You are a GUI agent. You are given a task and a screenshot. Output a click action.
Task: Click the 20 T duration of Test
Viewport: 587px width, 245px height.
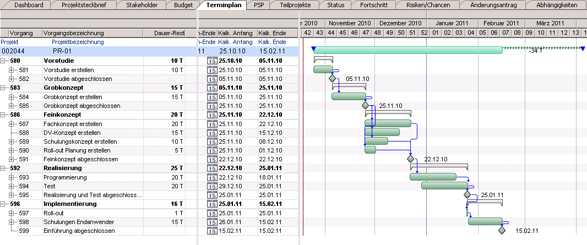(177, 186)
